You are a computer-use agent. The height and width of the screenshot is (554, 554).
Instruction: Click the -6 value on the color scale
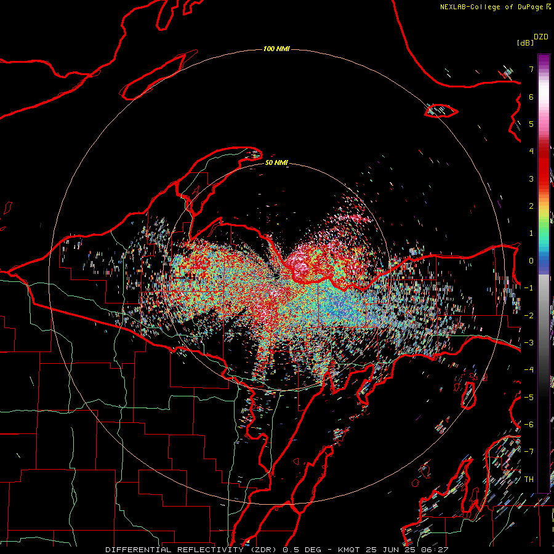point(529,425)
